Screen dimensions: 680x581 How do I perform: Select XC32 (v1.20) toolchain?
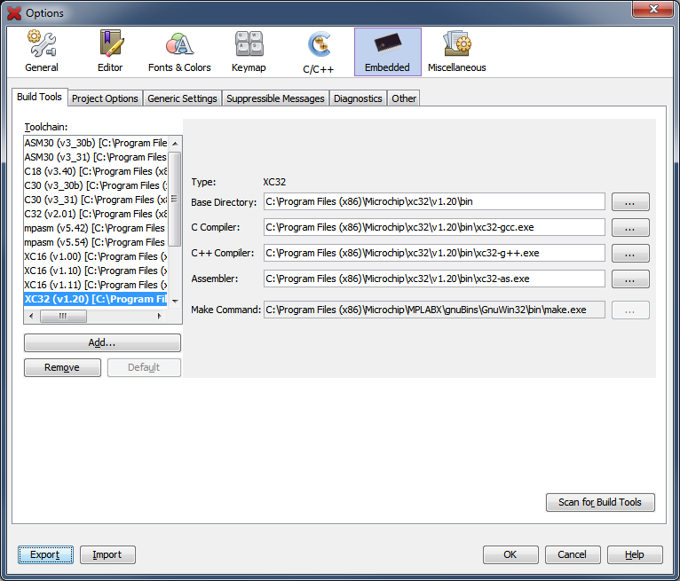point(96,299)
